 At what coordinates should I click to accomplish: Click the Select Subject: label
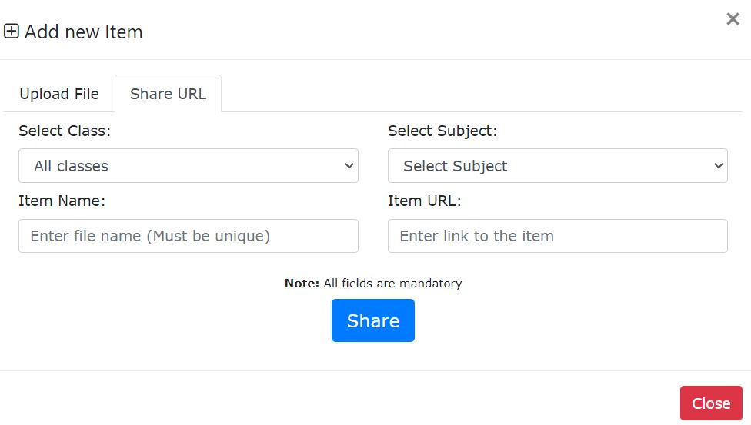point(442,131)
